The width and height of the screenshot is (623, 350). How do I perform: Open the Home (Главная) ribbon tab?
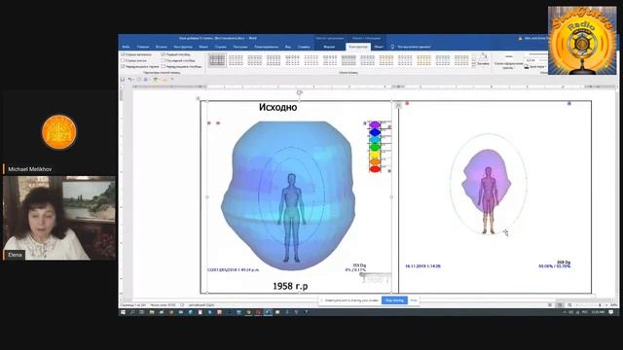[143, 47]
